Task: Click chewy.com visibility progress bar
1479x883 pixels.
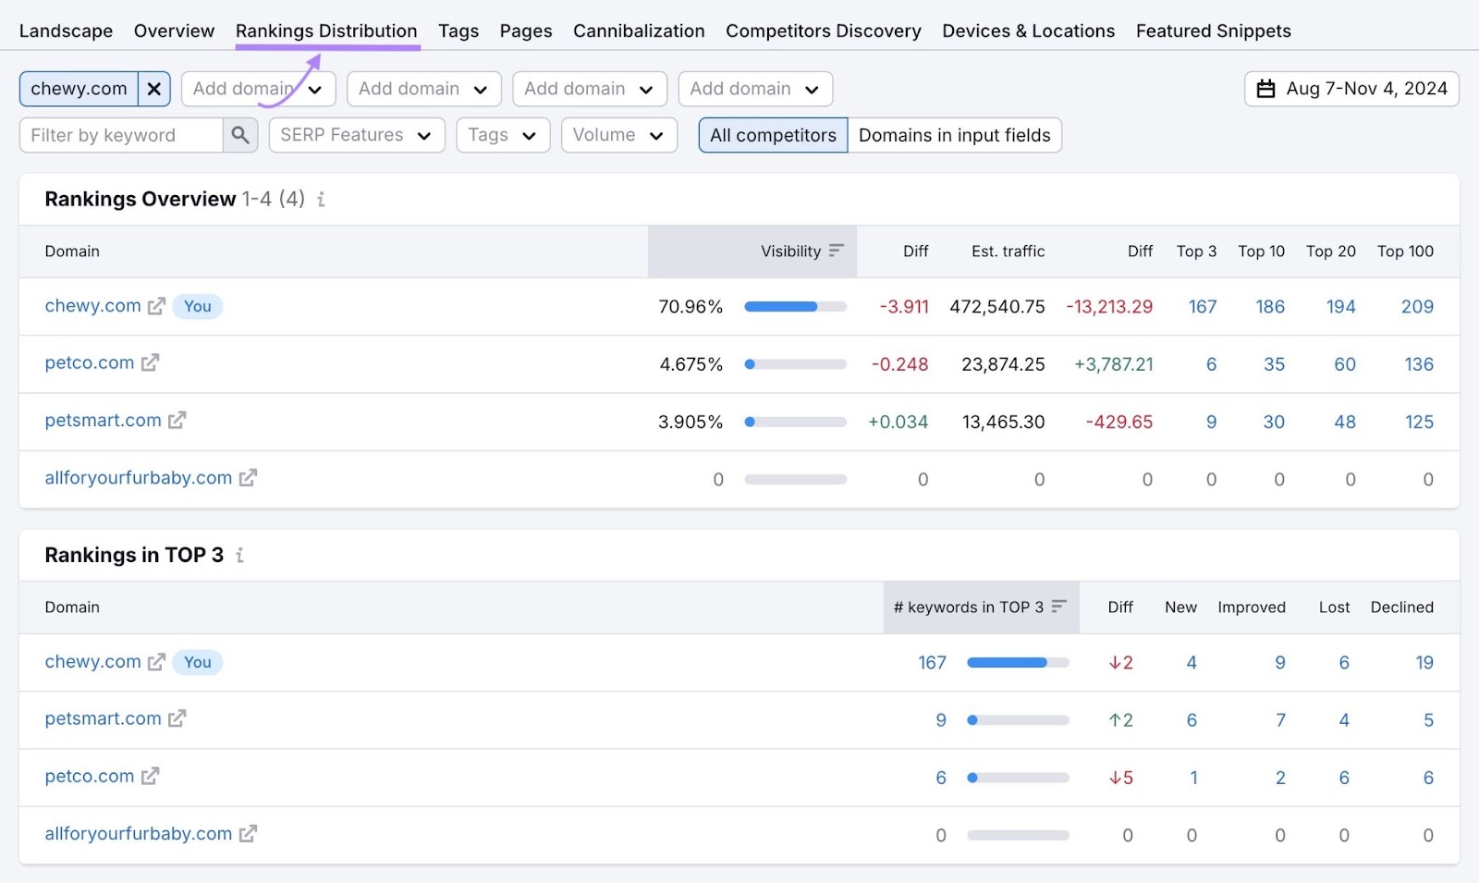Action: pyautogui.click(x=796, y=307)
